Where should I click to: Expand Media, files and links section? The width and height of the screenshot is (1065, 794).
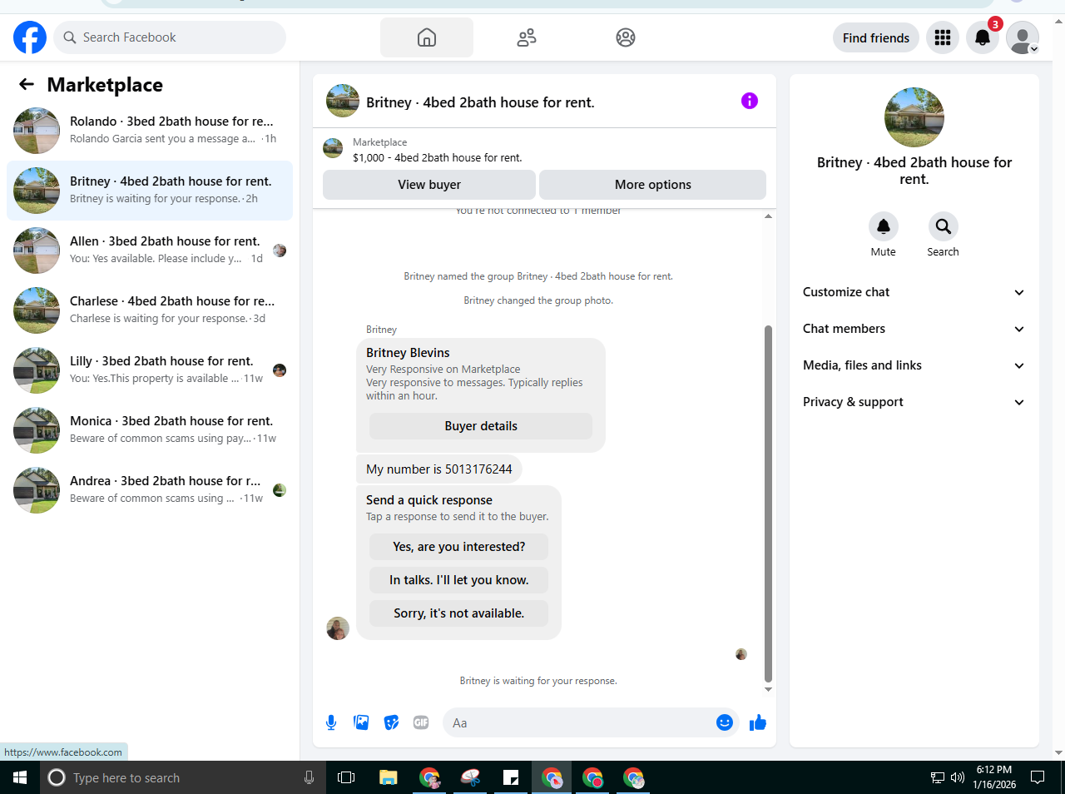pos(914,365)
